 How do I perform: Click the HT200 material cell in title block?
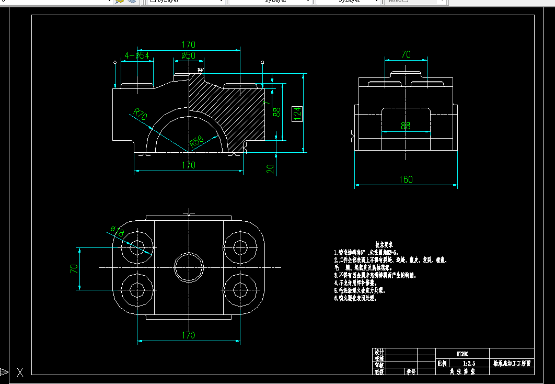point(462,354)
